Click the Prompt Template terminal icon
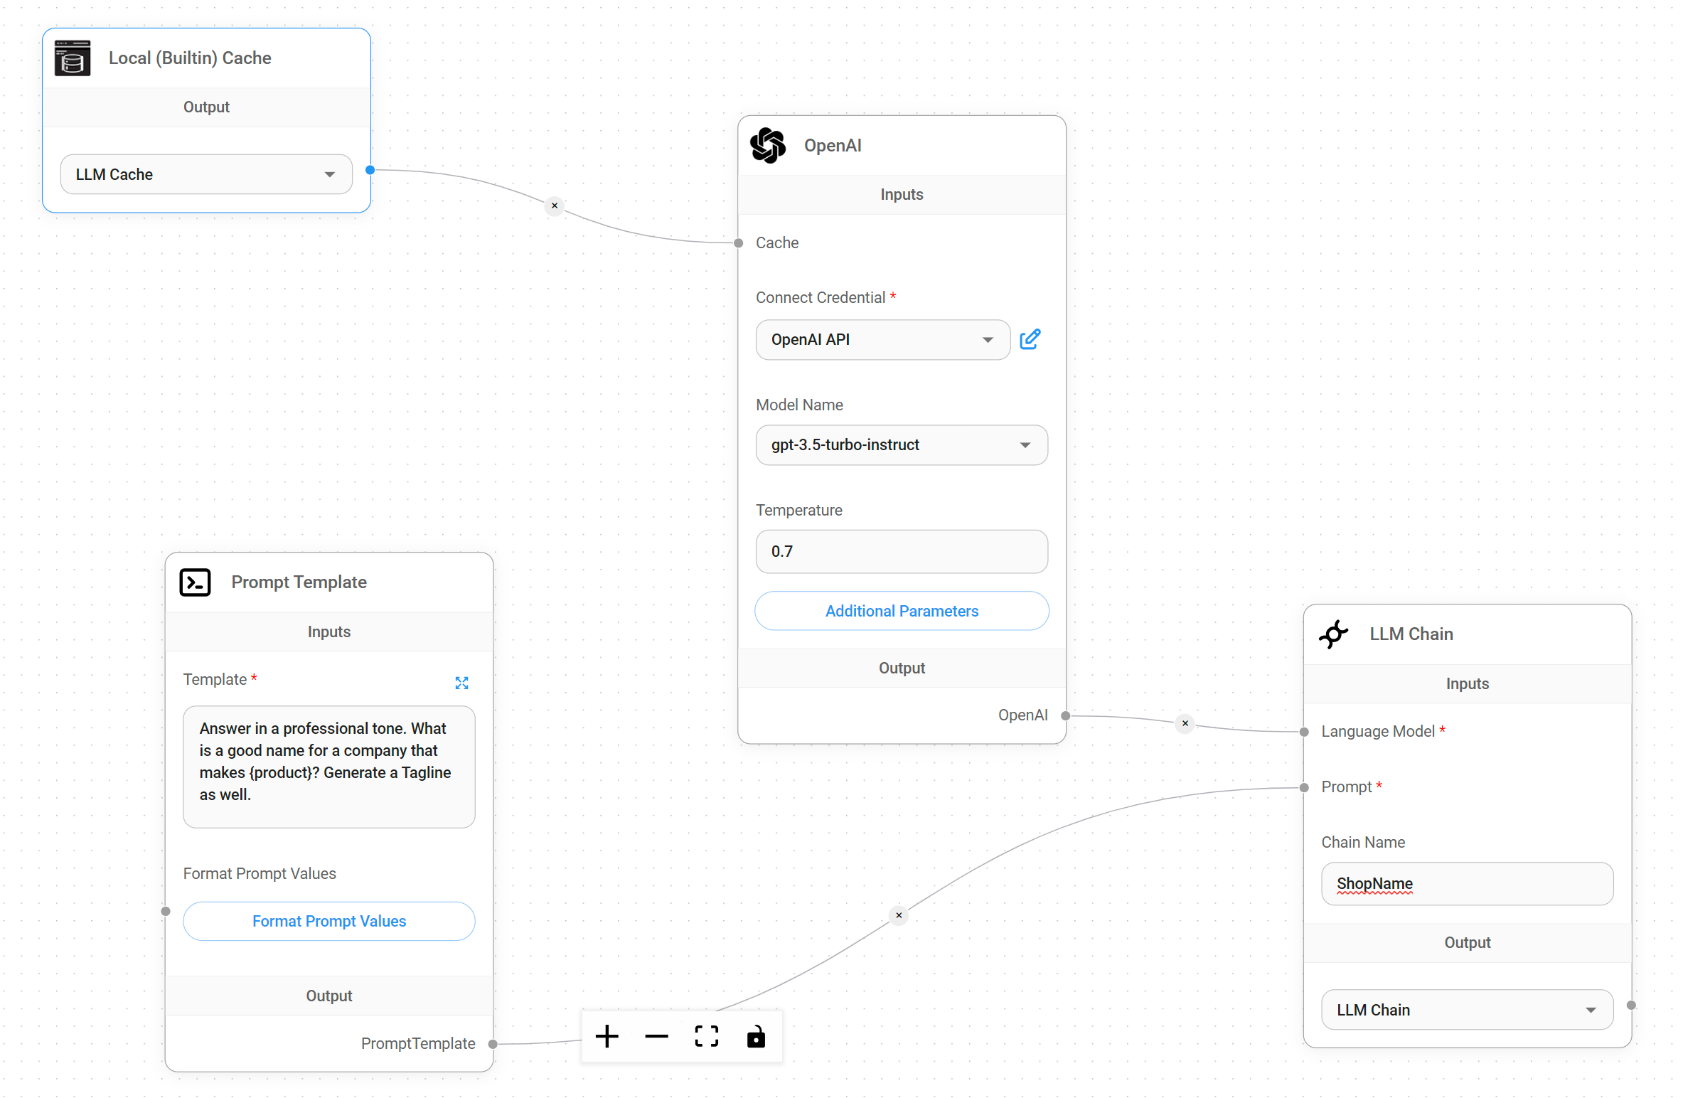The image size is (1683, 1098). pyautogui.click(x=195, y=582)
